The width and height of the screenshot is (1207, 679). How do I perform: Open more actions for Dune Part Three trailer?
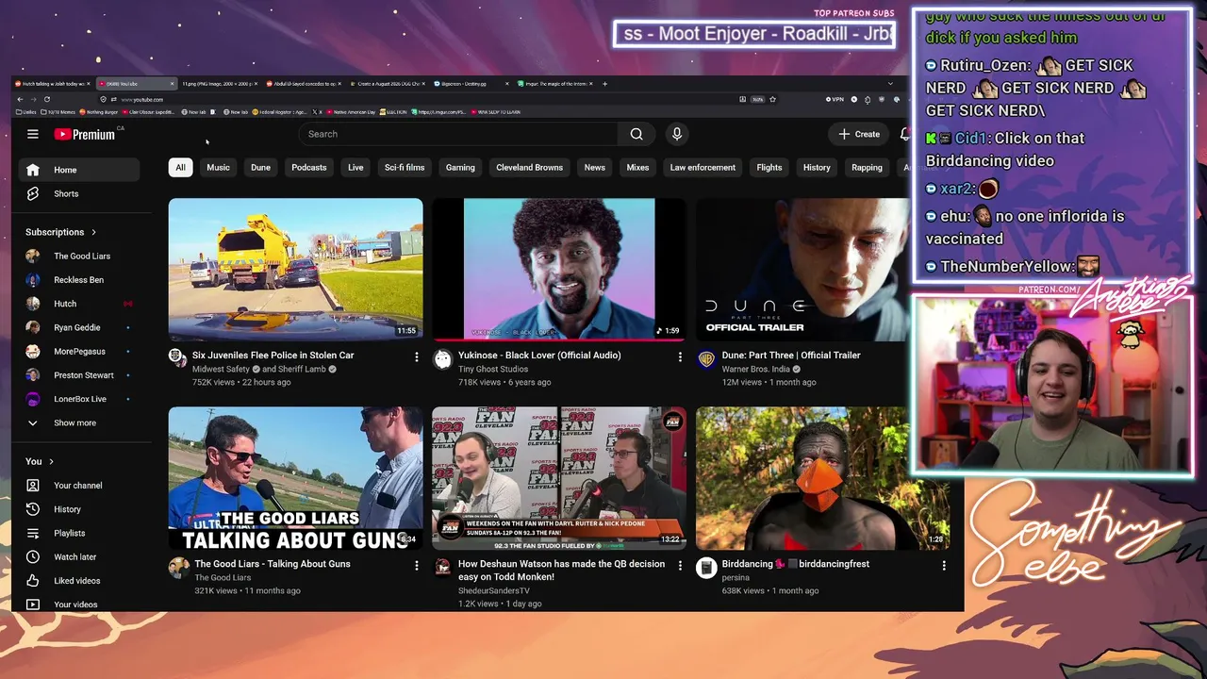pos(943,356)
